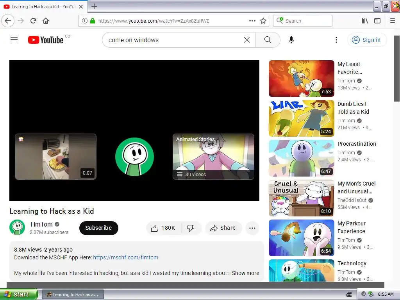Like the video with thumbs up 180K
Screen dimensions: 400x300
click(x=164, y=228)
